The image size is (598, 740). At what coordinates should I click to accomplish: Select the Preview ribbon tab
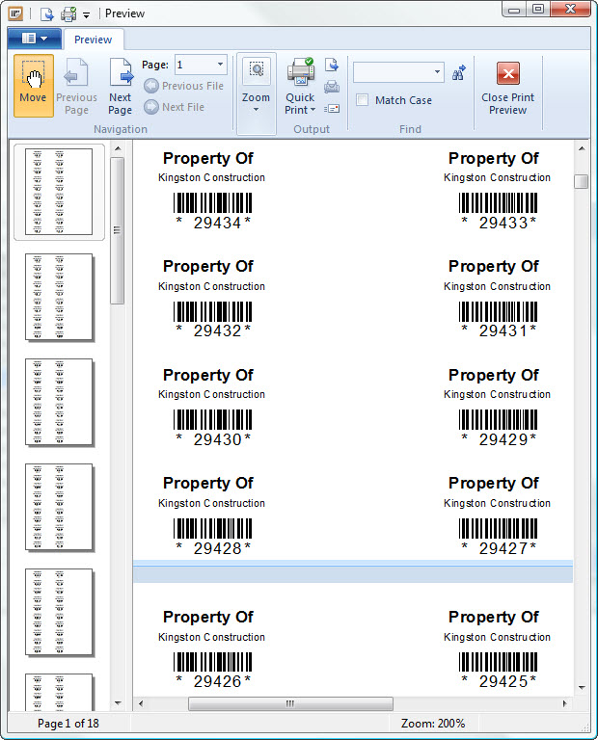pos(93,40)
